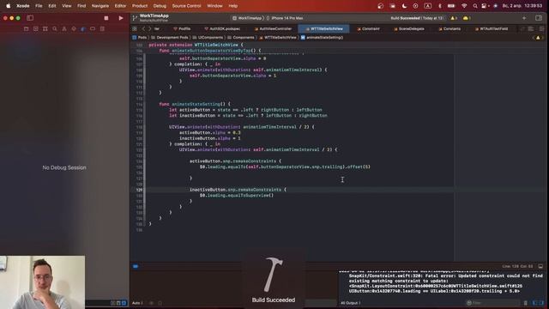
Task: Click the Stop button in toolbar
Action: coord(106,18)
